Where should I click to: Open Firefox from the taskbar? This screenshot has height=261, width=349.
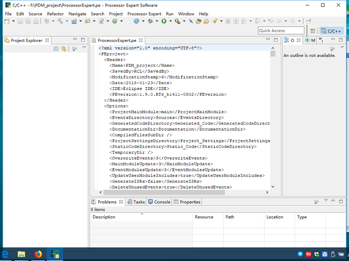[x=38, y=254]
